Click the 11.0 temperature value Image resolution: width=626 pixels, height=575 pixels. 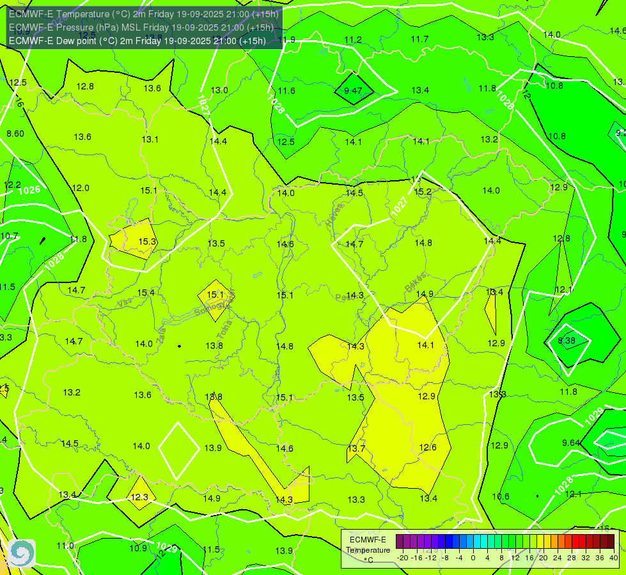point(65,546)
